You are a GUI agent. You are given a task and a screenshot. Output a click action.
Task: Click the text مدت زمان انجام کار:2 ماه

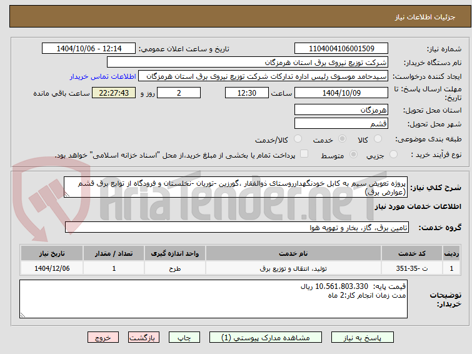coord(366,295)
